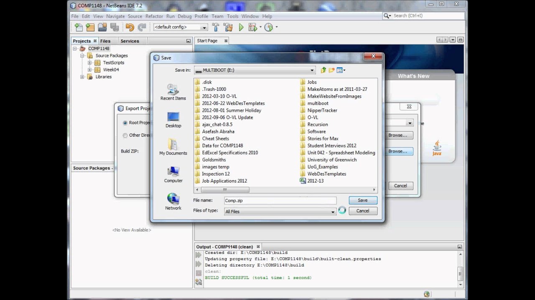This screenshot has height=300, width=535.
Task: Click the Save All toolbar icon
Action: point(114,27)
